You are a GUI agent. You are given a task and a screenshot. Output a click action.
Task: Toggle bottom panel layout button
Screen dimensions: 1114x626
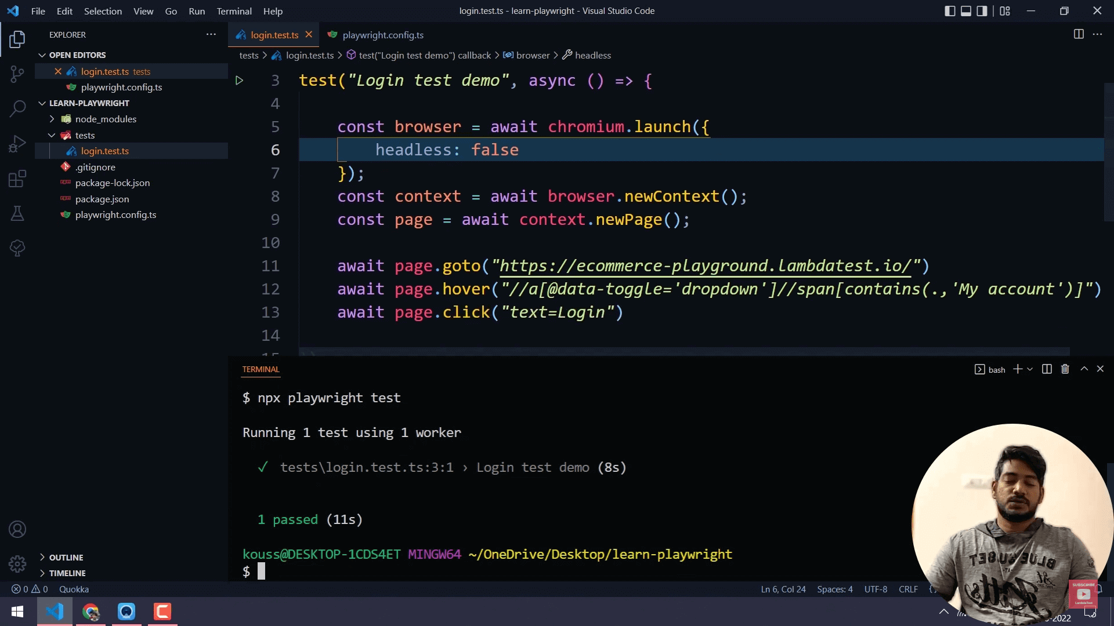tap(966, 11)
